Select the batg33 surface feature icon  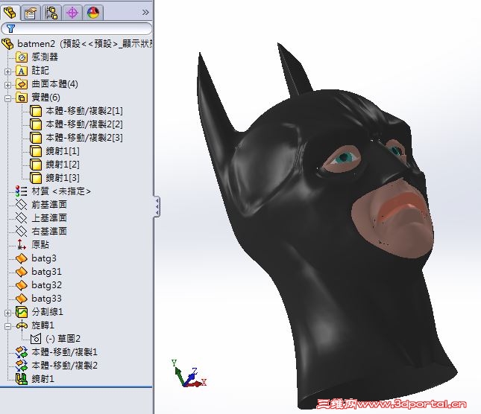(22, 299)
